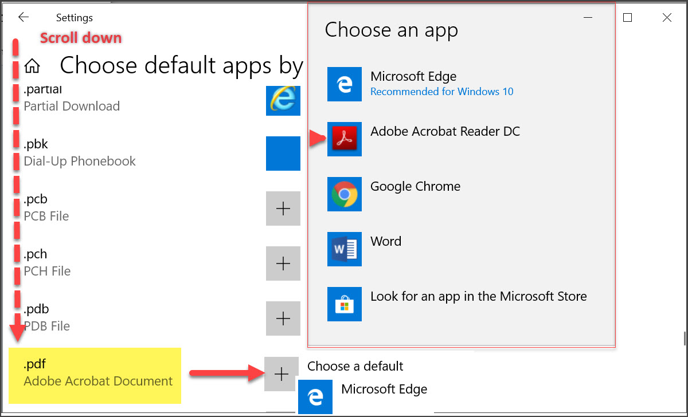Minimize the Settings window

588,18
